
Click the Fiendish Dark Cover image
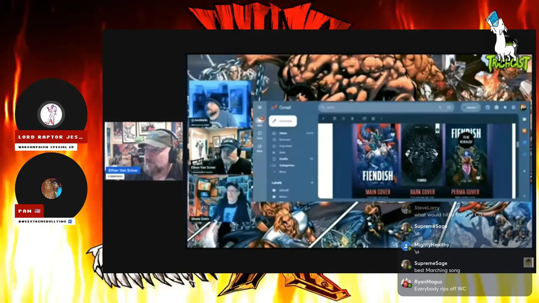tap(422, 155)
